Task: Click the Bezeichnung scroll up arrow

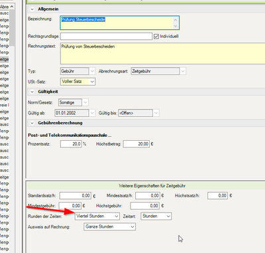Action: click(176, 20)
